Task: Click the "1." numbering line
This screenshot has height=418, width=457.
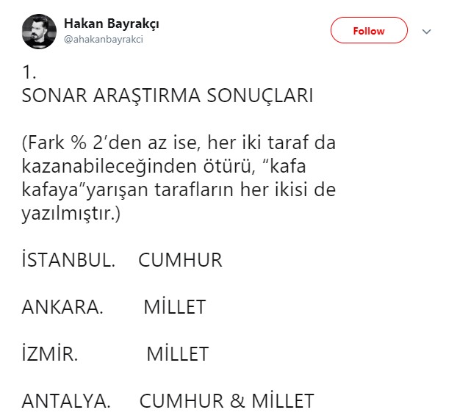Action: pyautogui.click(x=29, y=74)
